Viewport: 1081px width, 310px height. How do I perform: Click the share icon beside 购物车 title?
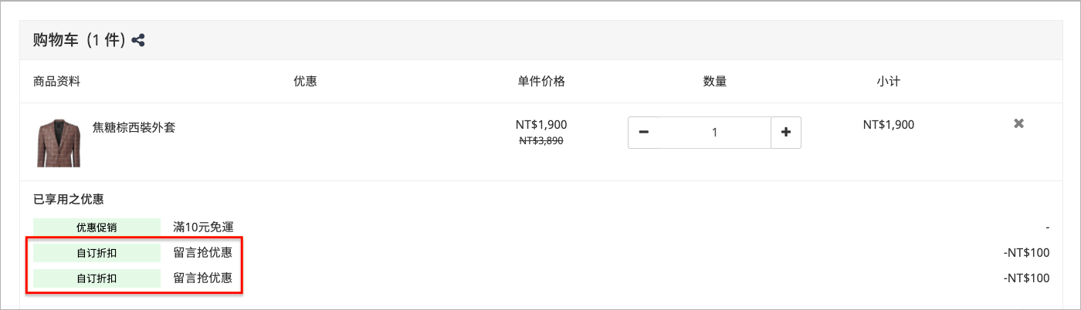click(x=138, y=40)
